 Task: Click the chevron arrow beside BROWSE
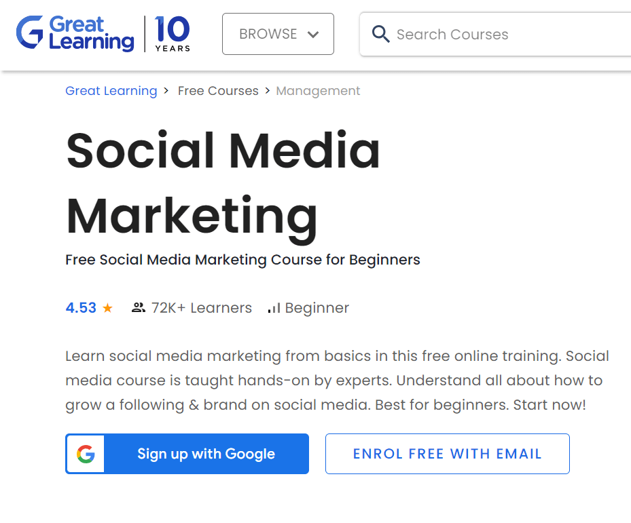point(313,34)
